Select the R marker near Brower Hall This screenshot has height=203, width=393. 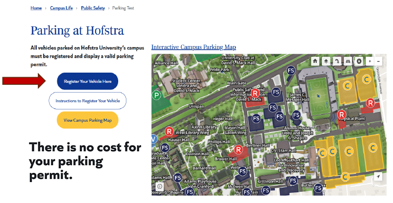(x=238, y=150)
